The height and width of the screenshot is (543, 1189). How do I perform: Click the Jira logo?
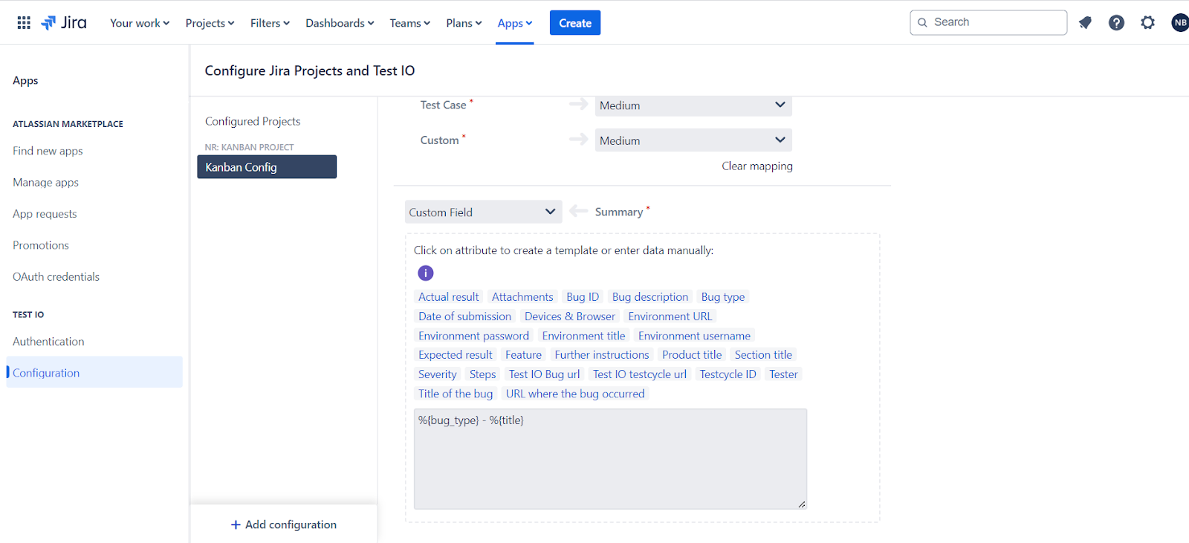coord(64,23)
